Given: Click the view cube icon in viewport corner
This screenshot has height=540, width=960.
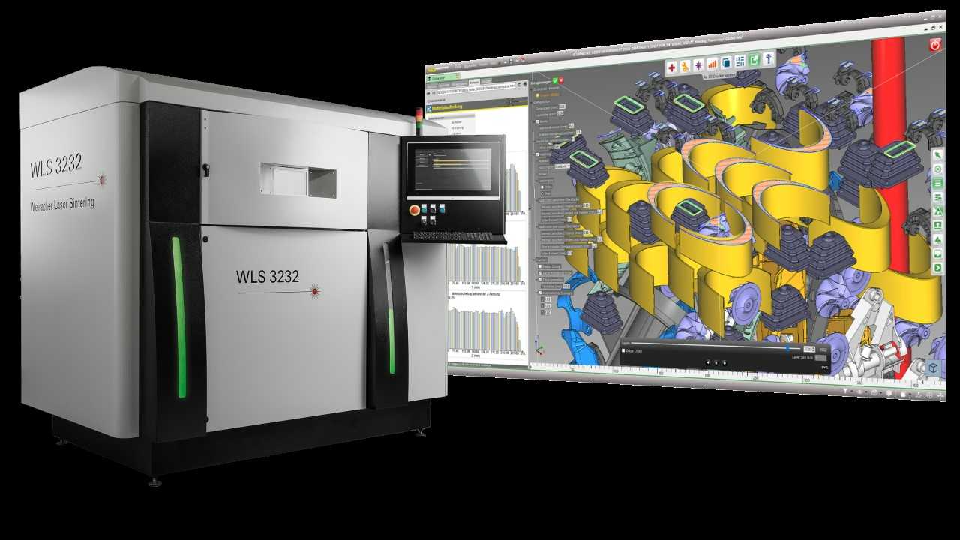Looking at the screenshot, I should pos(933,367).
